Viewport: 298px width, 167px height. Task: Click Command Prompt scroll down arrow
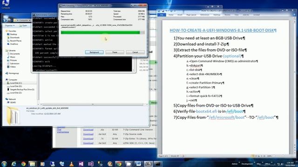[x=133, y=70]
